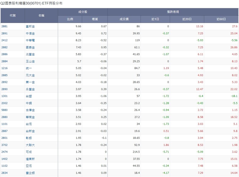
Task: Open stock code 2834 link
Action: click(x=4, y=173)
